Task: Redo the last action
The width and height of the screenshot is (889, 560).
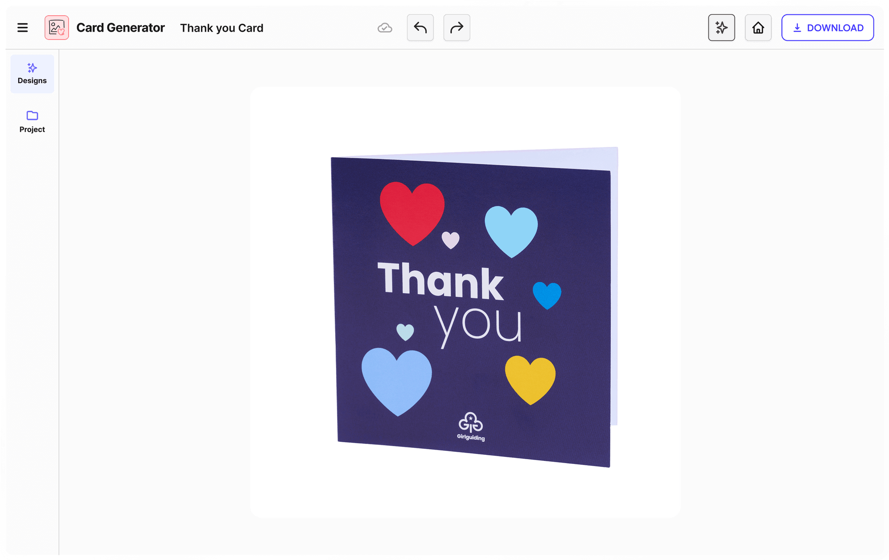Action: coord(457,28)
